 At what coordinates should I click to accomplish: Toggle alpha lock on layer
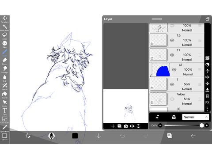point(174,117)
